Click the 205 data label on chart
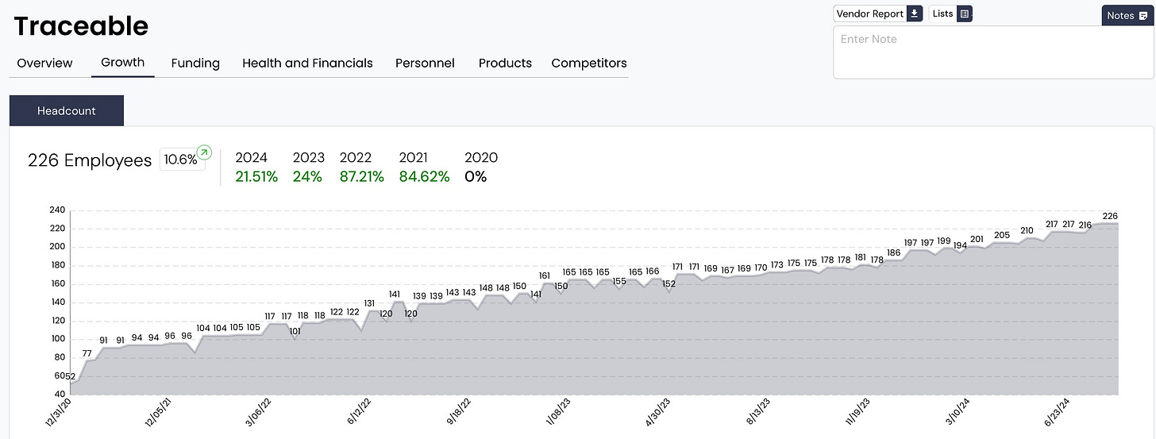Screen dimensions: 1156x439 pos(1002,235)
